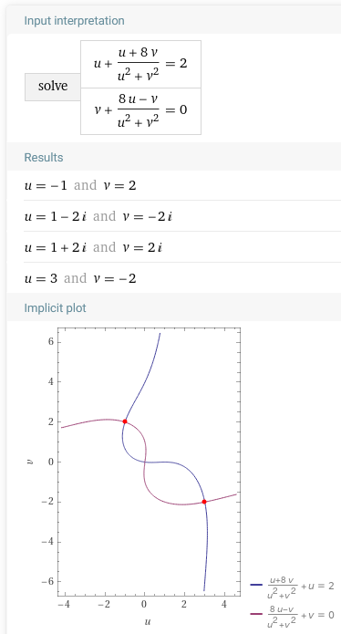Click the purple curve legend equation
The width and height of the screenshot is (341, 634).
[301, 615]
